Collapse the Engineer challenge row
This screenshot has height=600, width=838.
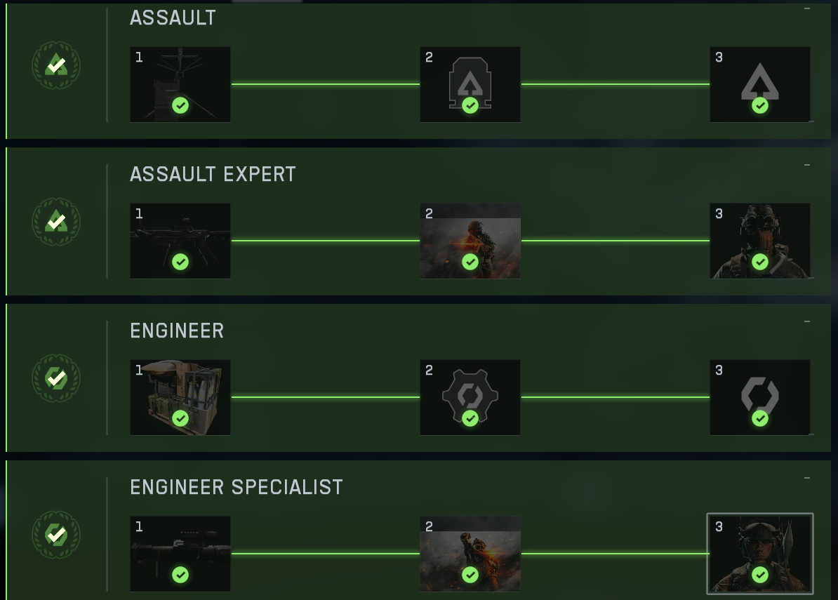(x=807, y=321)
